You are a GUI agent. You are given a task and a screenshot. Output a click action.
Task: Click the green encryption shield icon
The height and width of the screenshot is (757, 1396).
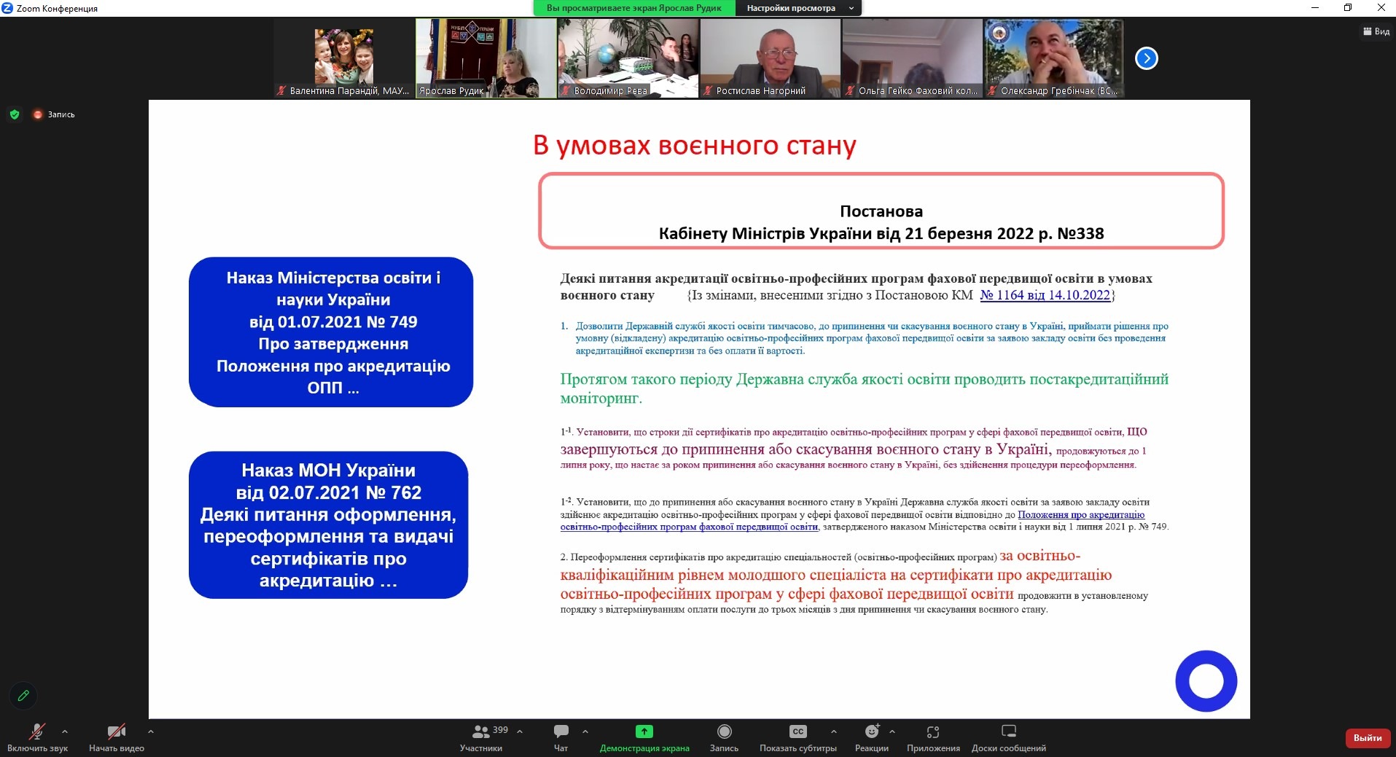(15, 114)
